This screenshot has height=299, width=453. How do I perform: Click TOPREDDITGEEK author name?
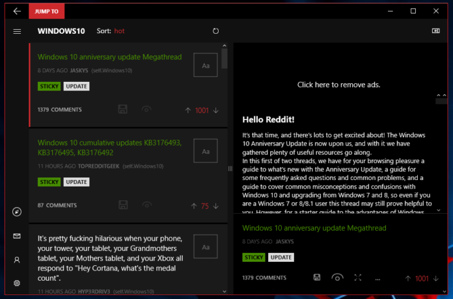tap(98, 166)
